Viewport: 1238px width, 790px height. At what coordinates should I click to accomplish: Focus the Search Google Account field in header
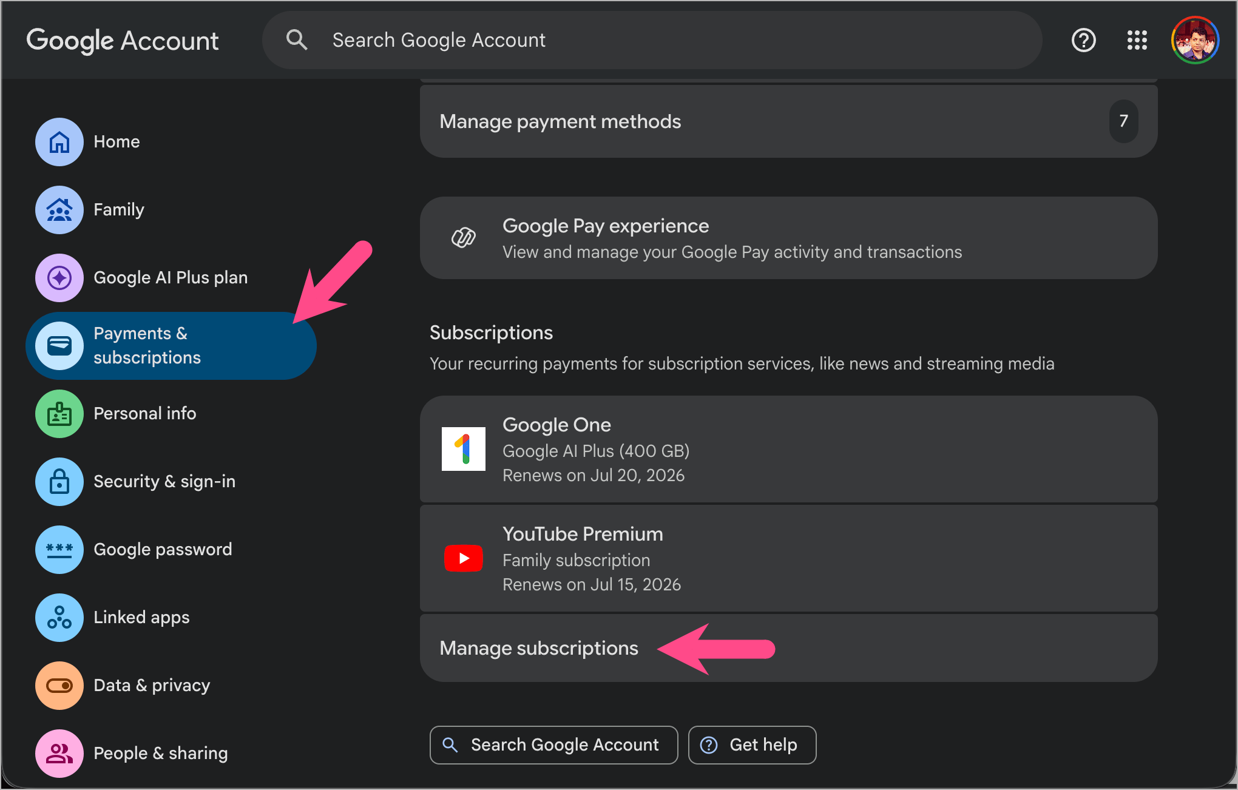pyautogui.click(x=652, y=40)
